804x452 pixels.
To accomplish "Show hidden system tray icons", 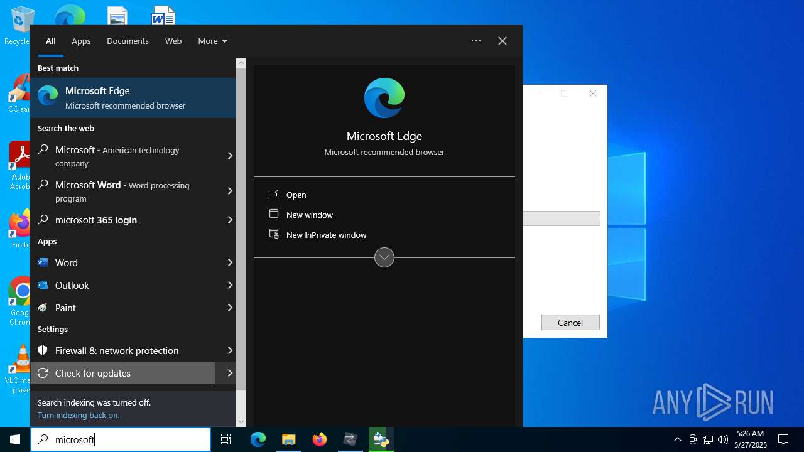I will (677, 439).
